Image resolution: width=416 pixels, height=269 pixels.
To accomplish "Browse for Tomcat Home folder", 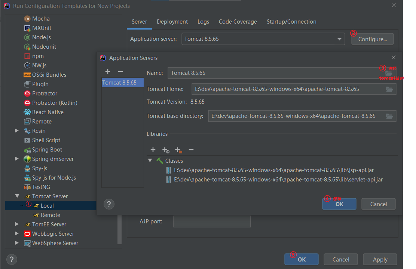I will pyautogui.click(x=389, y=89).
